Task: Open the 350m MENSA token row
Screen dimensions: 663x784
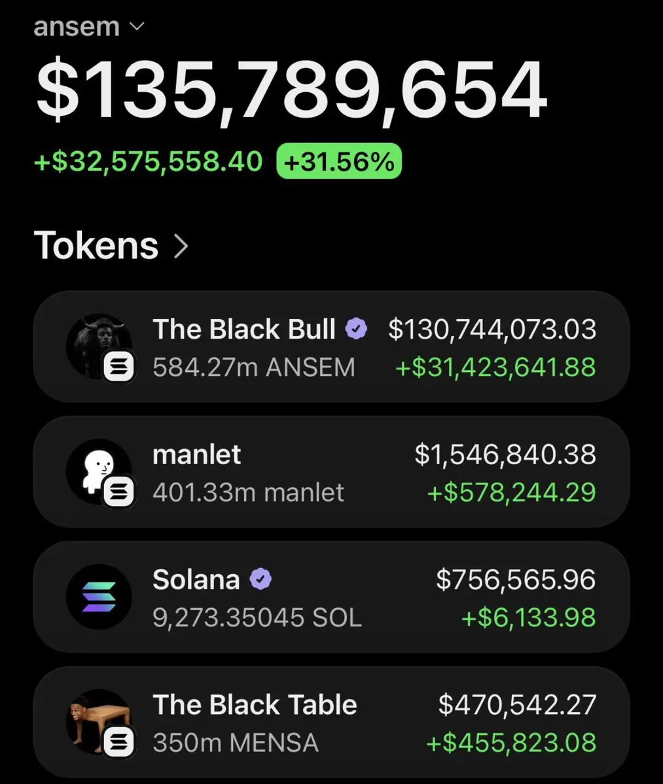Action: [331, 721]
